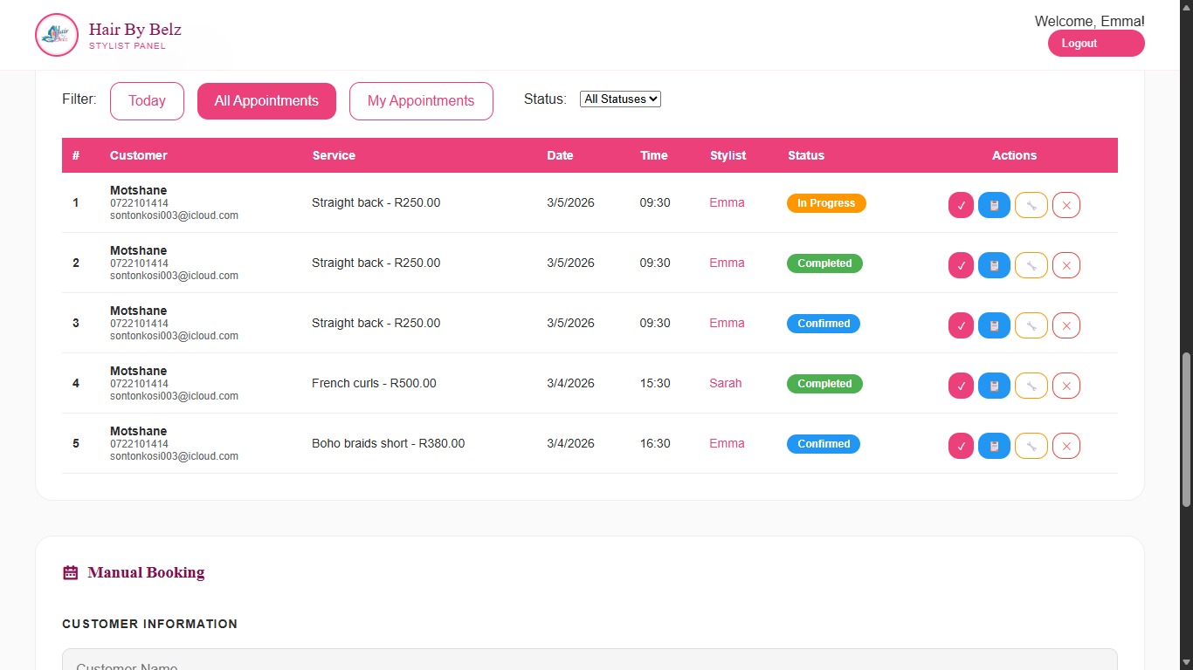Click the Logout button
Screen dimensions: 1193x670
[1095, 43]
